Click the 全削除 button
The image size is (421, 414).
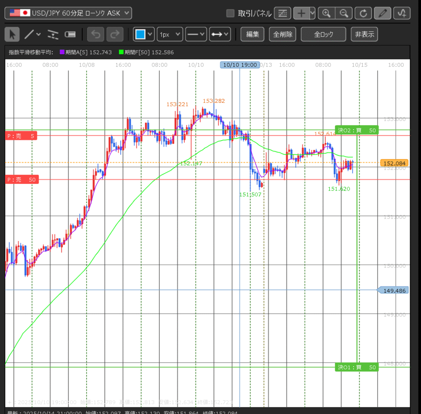(283, 35)
